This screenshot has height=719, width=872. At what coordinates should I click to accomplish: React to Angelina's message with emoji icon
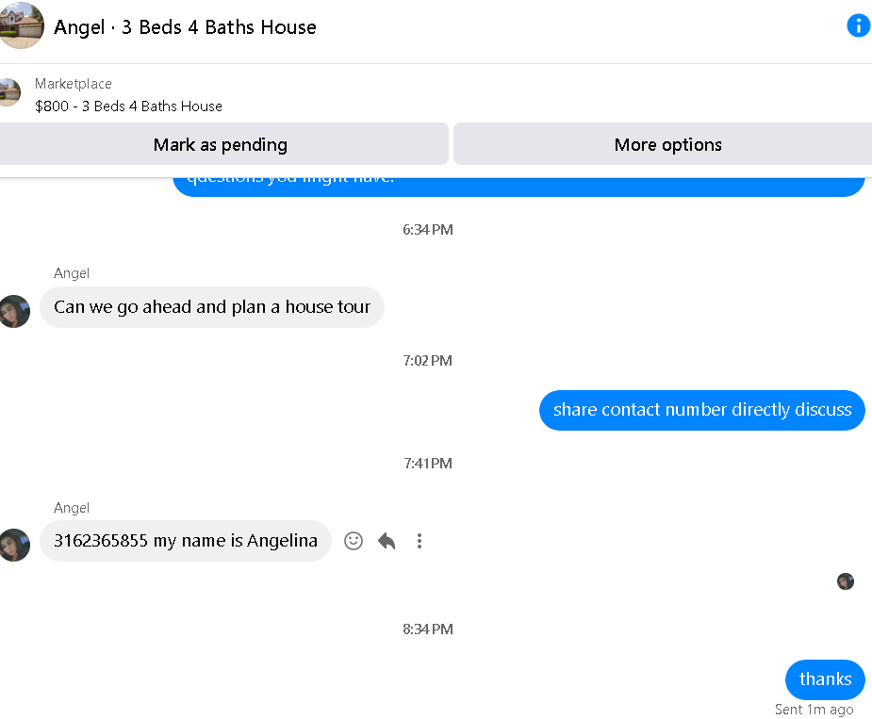click(354, 541)
